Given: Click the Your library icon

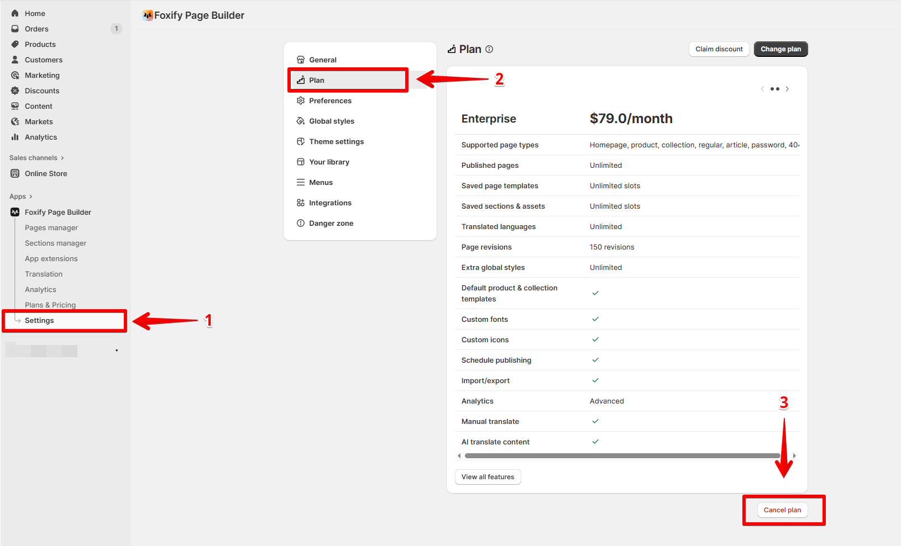Looking at the screenshot, I should pyautogui.click(x=301, y=162).
